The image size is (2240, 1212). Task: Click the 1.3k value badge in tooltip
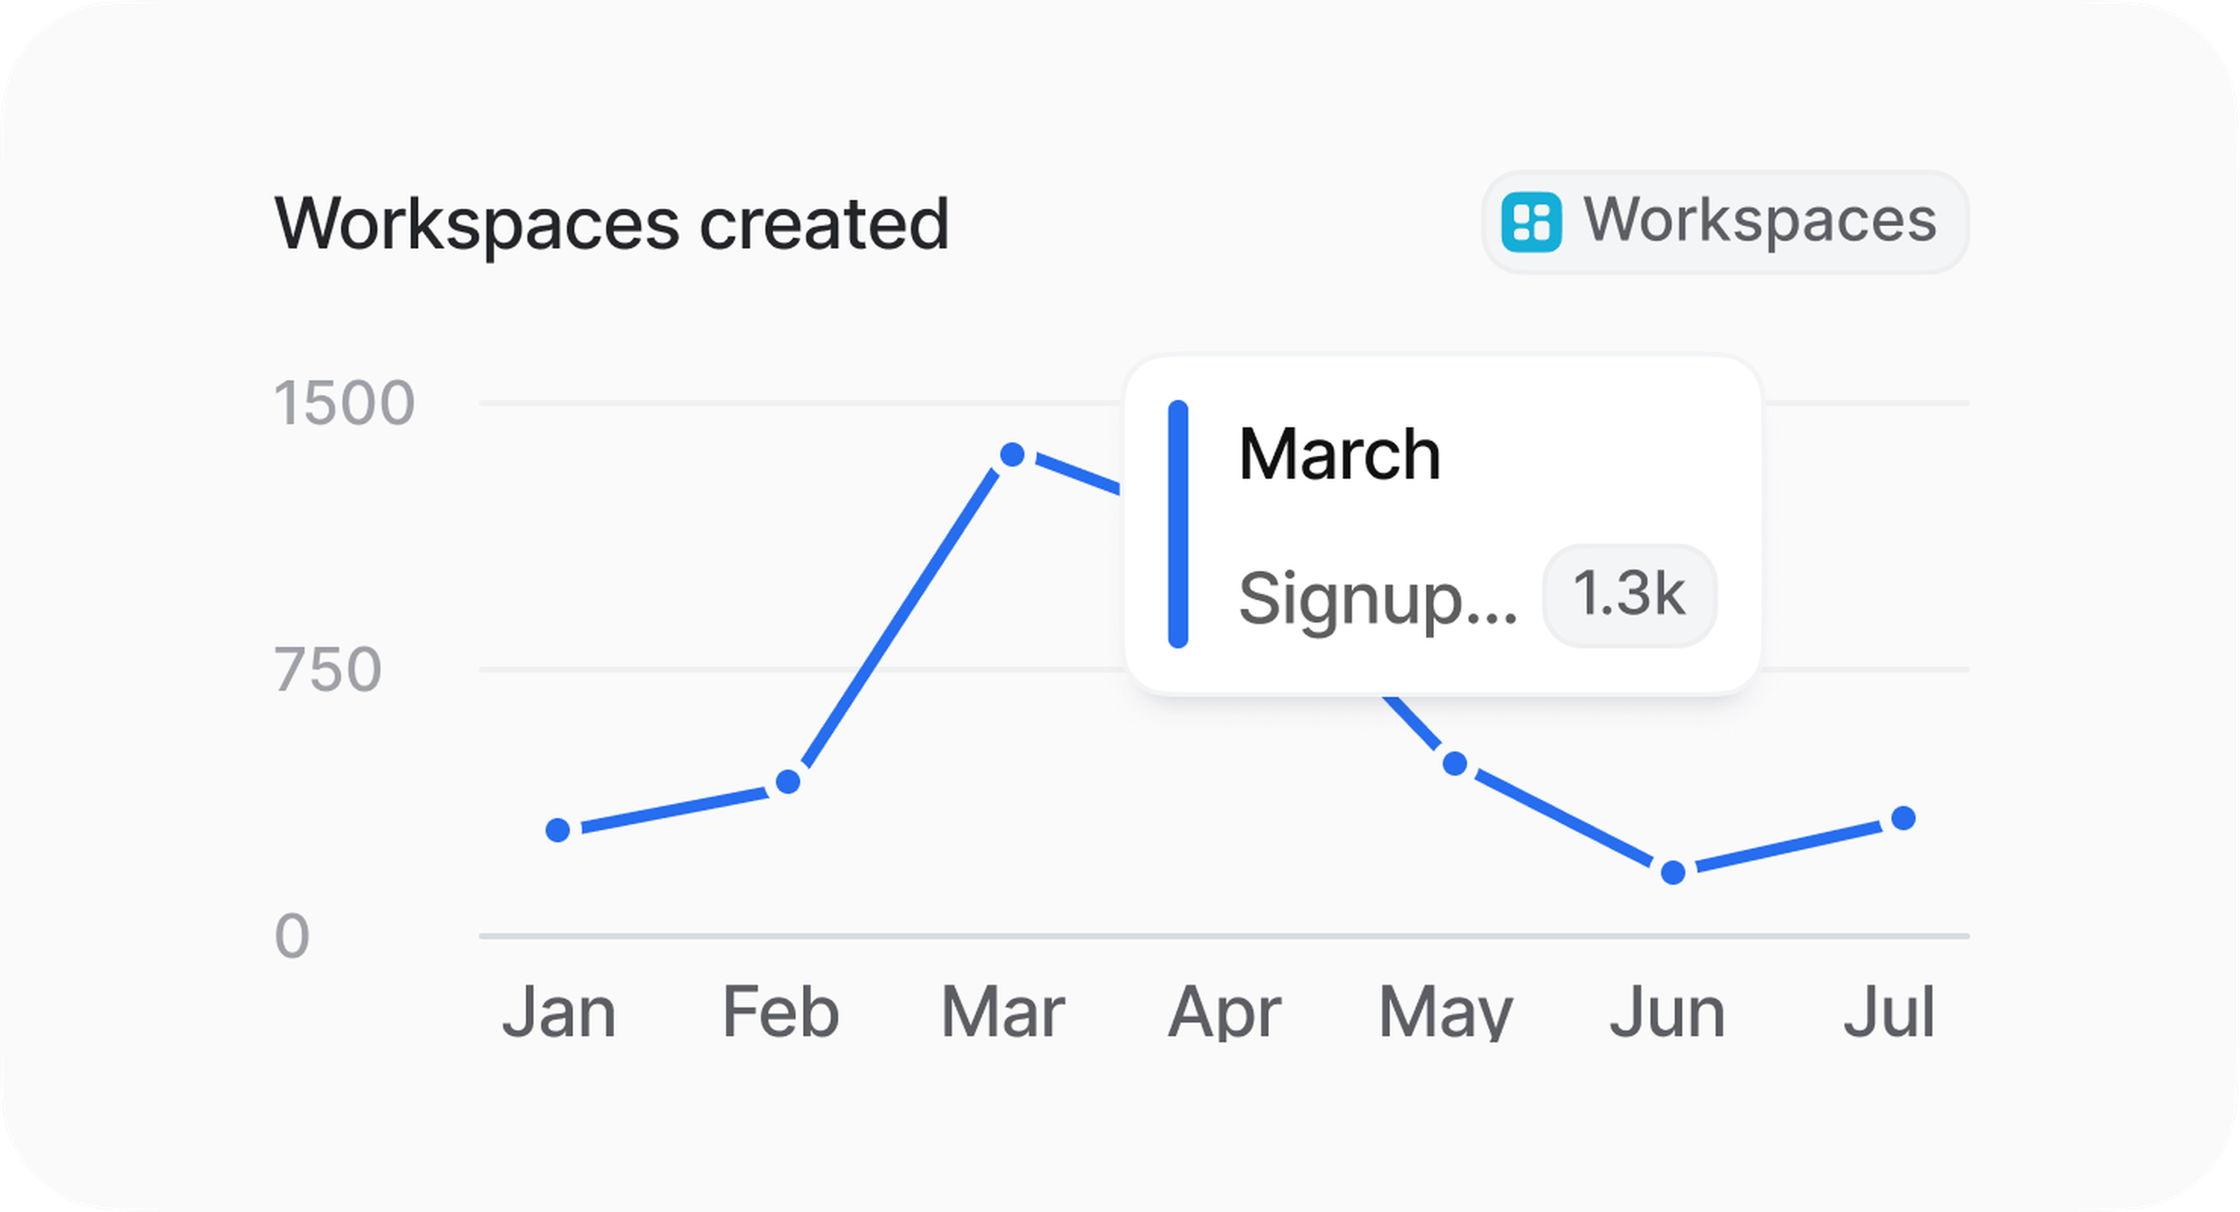(1629, 596)
